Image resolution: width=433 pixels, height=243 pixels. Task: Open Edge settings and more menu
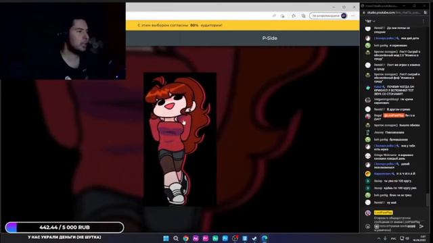click(x=353, y=16)
